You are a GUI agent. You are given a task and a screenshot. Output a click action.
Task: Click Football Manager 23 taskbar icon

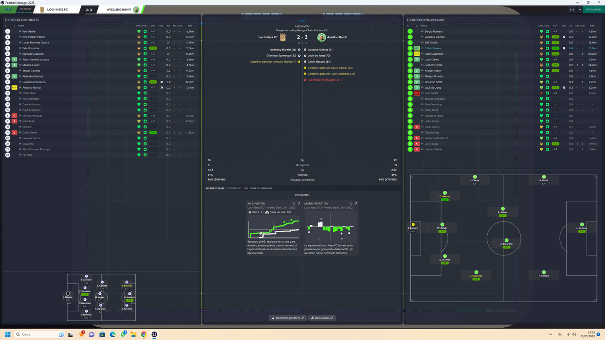[x=154, y=334]
